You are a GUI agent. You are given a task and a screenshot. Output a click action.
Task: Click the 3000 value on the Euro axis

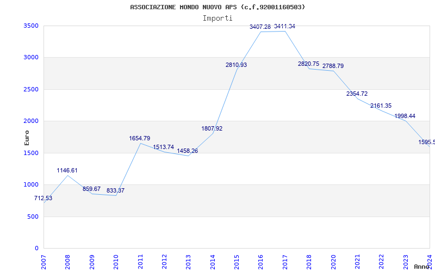pyautogui.click(x=31, y=58)
